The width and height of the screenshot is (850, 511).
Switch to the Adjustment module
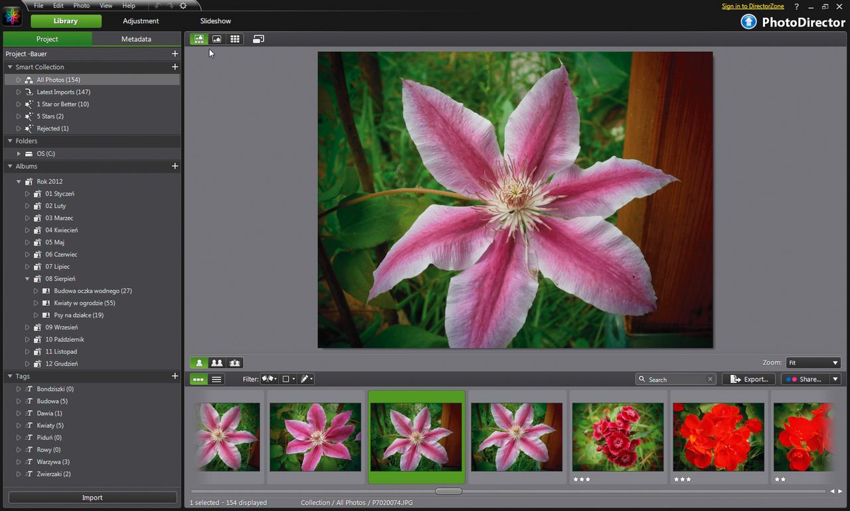(x=141, y=21)
